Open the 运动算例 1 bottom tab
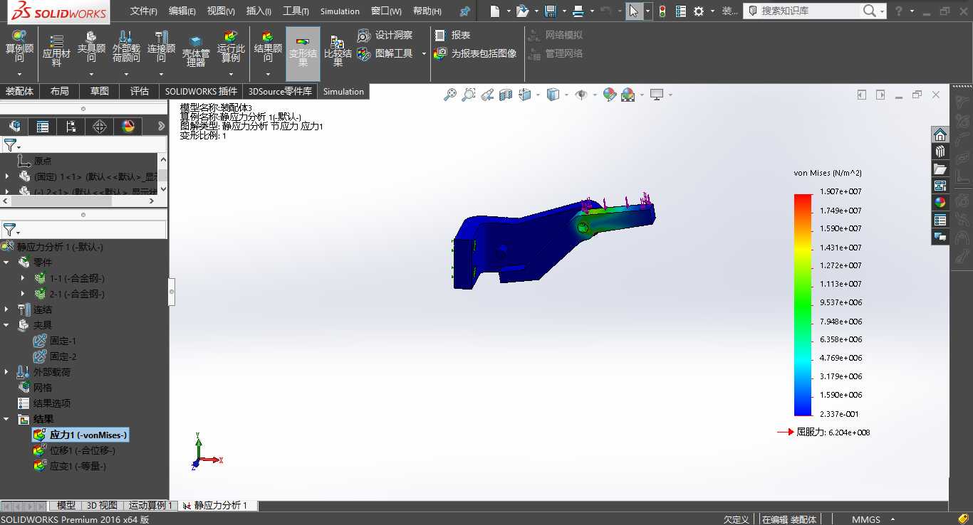Viewport: 973px width, 525px height. (150, 505)
